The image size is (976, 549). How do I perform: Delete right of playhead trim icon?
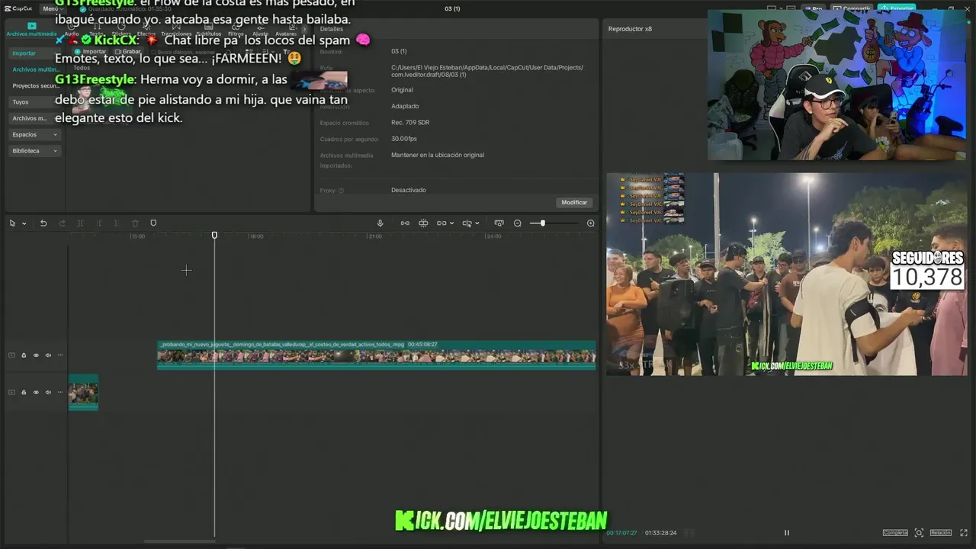click(117, 223)
